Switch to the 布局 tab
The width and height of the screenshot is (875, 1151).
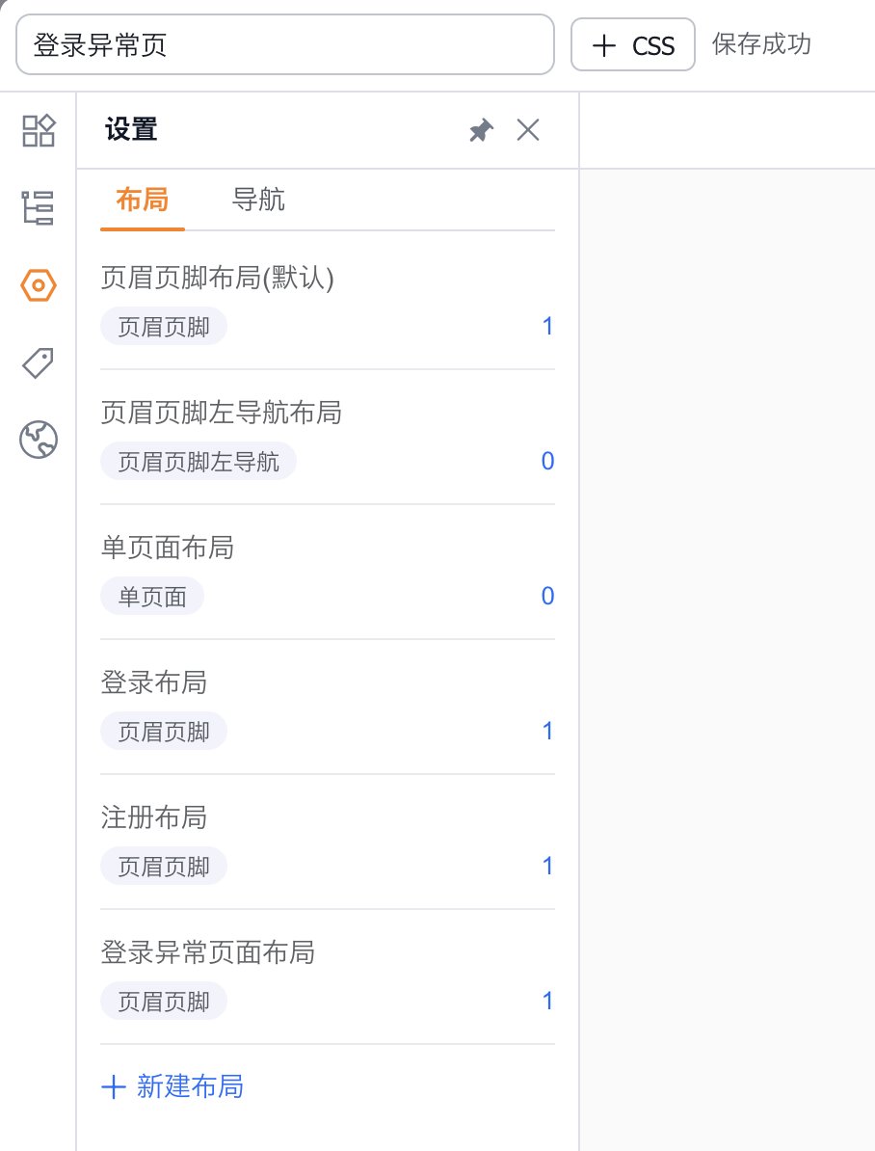pyautogui.click(x=142, y=201)
